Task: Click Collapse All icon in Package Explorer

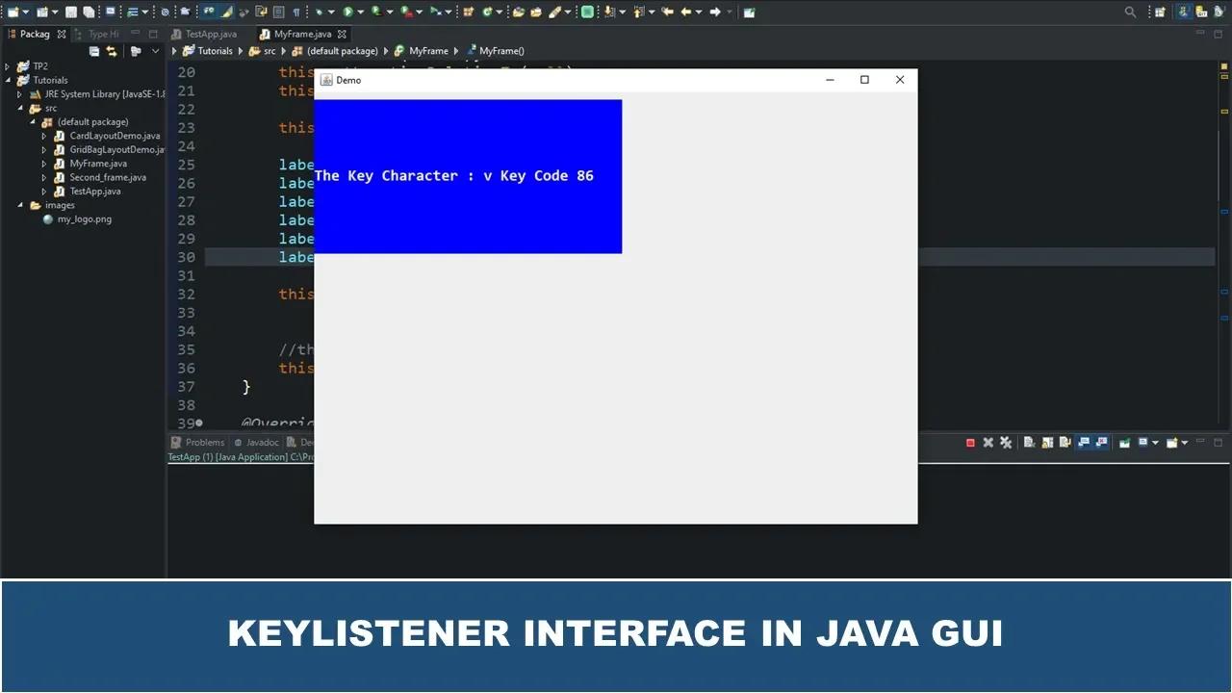Action: coord(94,51)
